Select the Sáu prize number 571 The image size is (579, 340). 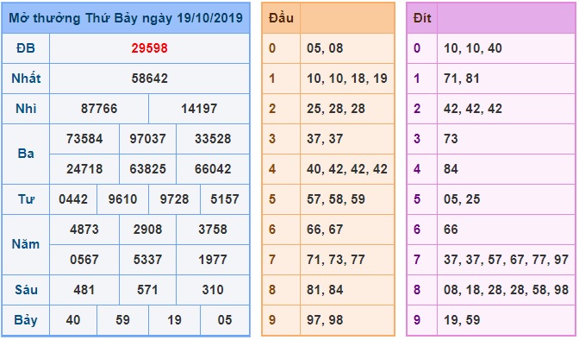(x=147, y=290)
